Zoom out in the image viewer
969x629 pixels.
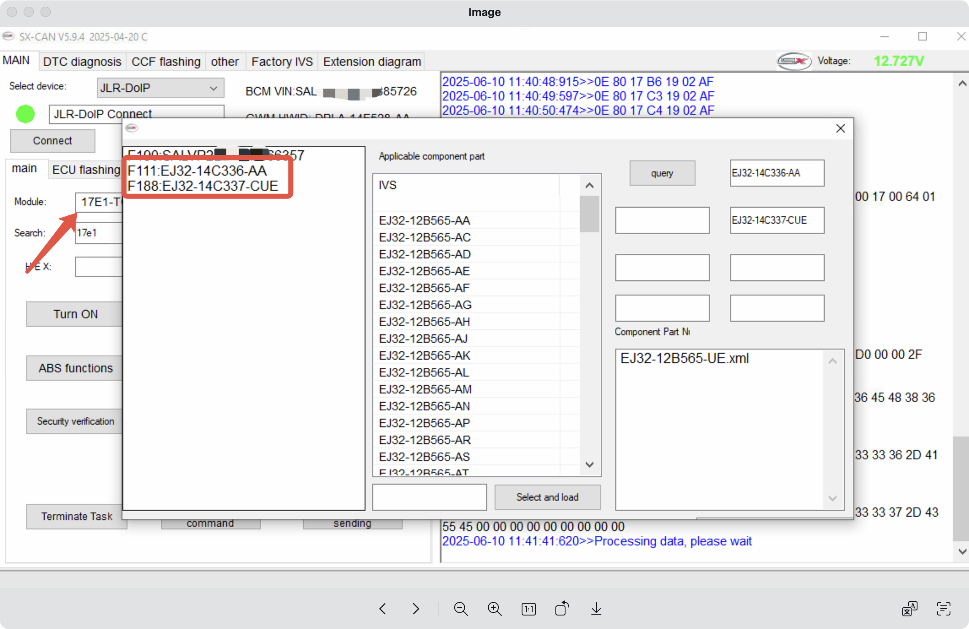point(460,609)
